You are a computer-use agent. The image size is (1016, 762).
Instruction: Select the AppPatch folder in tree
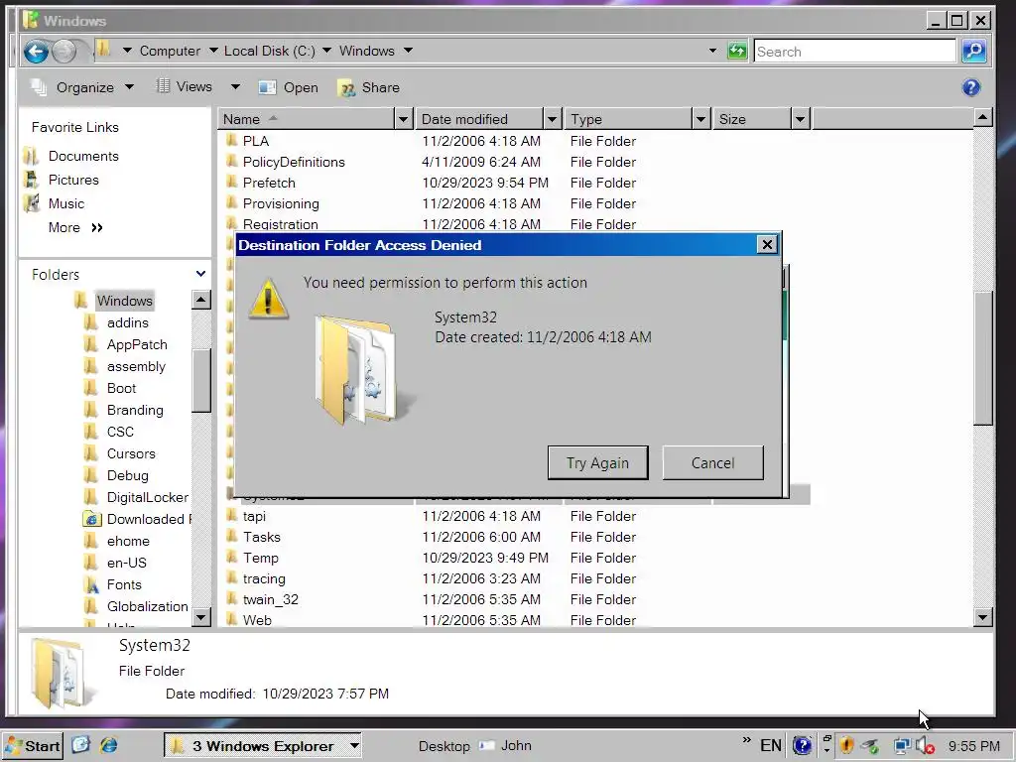137,344
